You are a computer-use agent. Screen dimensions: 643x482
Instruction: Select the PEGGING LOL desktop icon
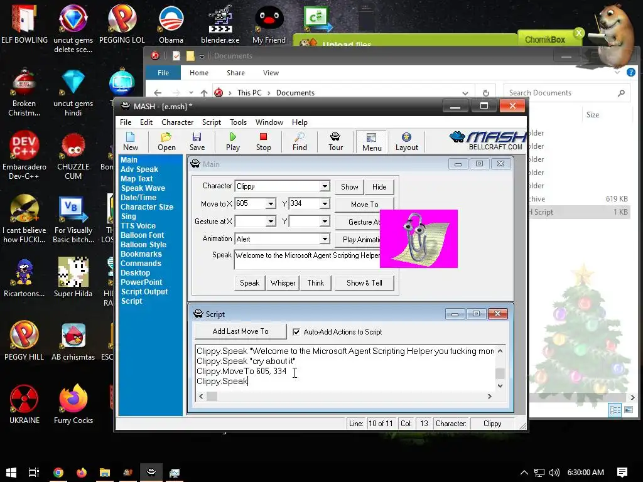122,23
